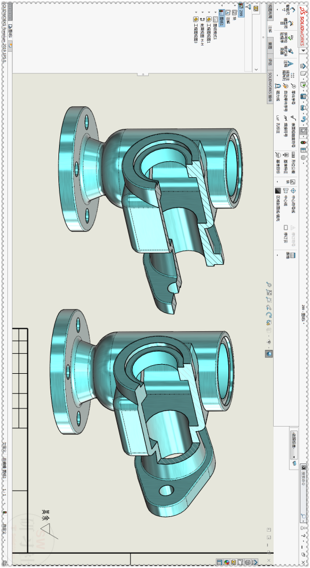
Task: Add a Datum Feature (基准特征)
Action: click(286, 163)
